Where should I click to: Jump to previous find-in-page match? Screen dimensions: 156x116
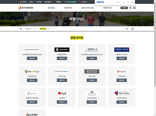pyautogui.click(x=124, y=2)
